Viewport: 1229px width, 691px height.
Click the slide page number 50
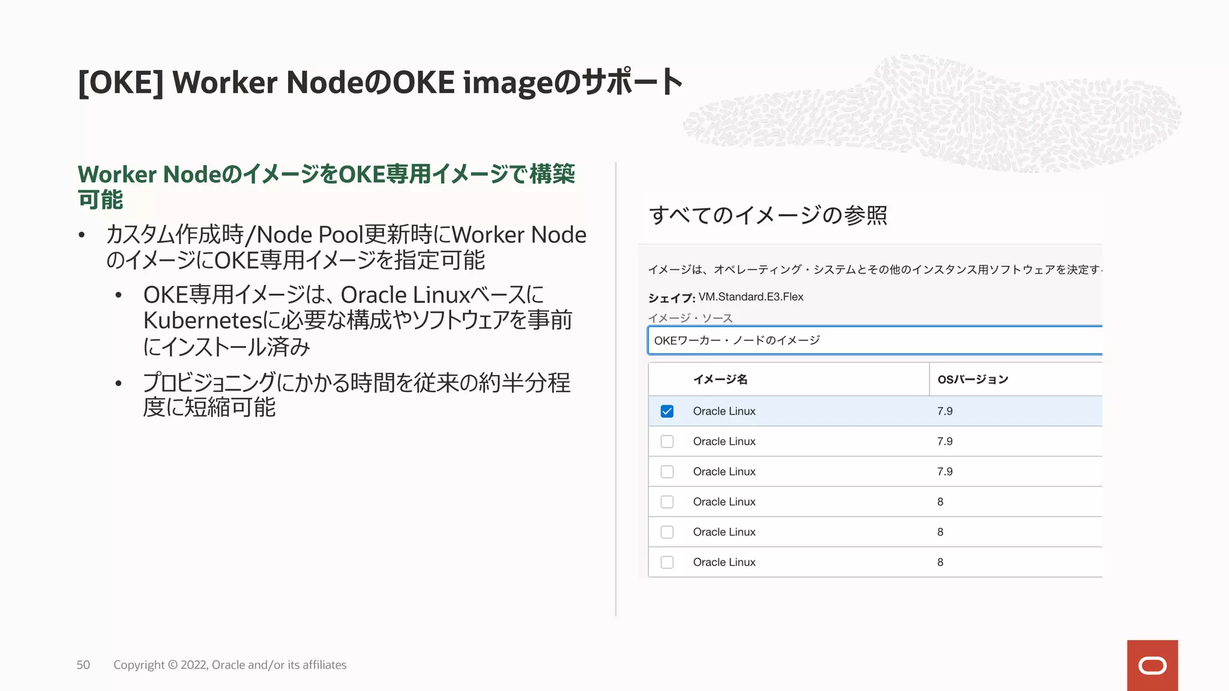click(83, 665)
